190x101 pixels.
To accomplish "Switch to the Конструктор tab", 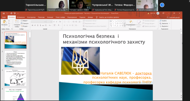I will (31, 17).
